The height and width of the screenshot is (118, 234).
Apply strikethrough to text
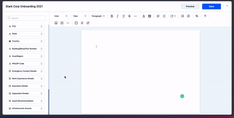pos(129,16)
